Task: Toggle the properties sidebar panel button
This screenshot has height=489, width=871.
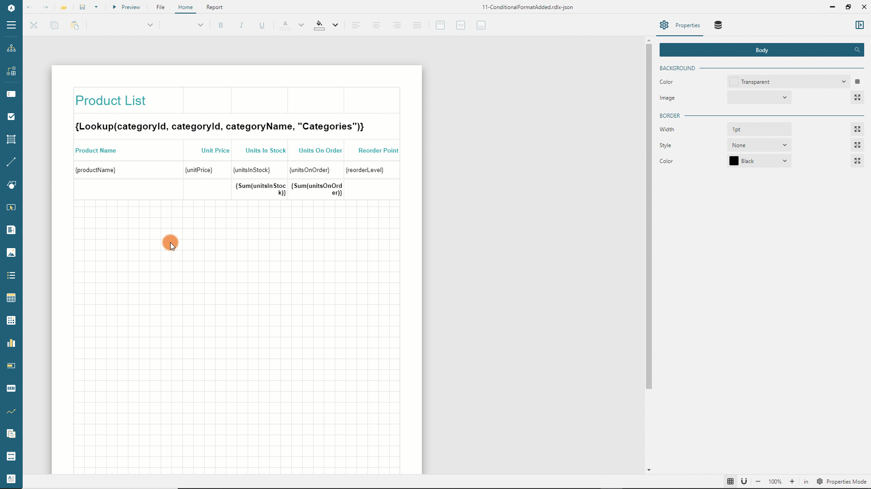Action: (x=859, y=25)
